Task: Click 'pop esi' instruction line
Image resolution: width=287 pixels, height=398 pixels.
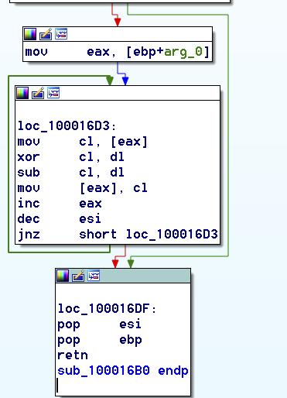Action: click(99, 324)
